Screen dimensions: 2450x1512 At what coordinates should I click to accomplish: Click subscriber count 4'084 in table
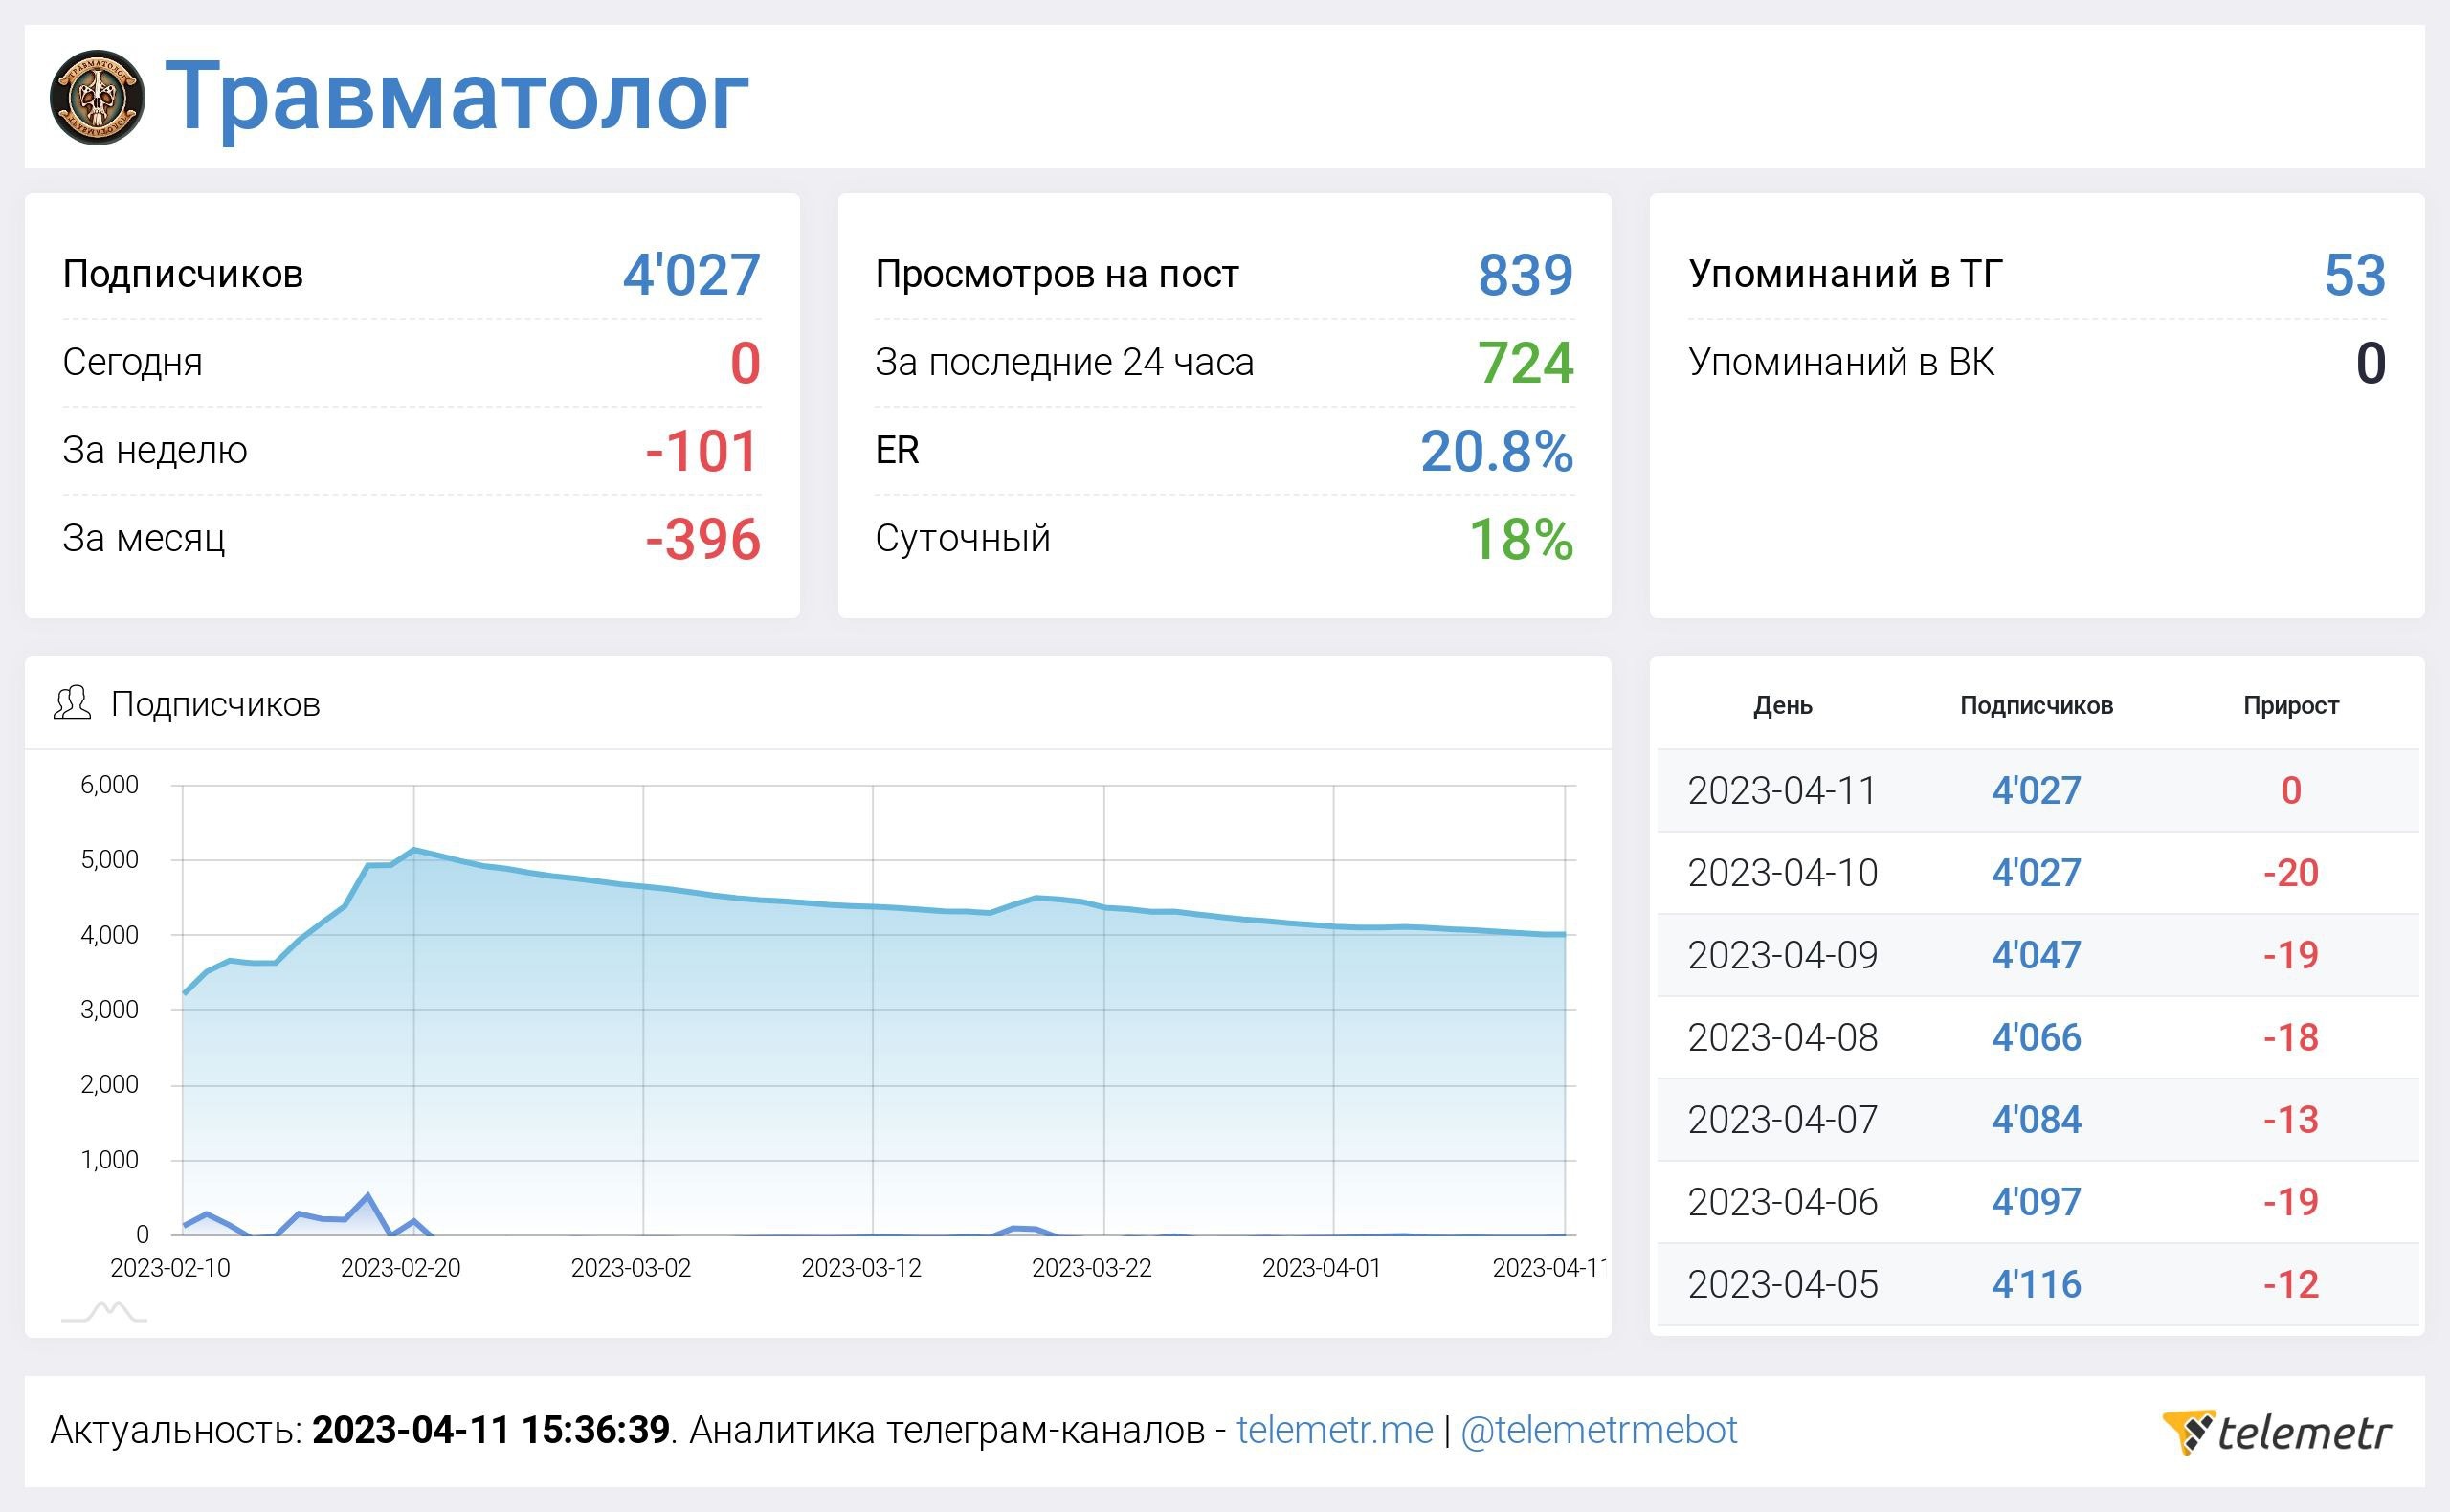coord(2036,1119)
